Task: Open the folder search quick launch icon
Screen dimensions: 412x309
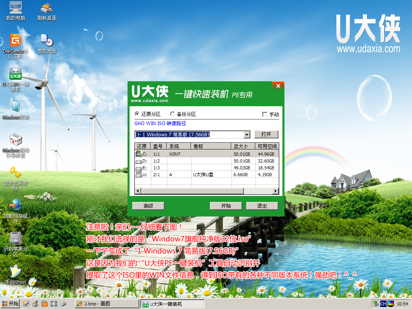Action: point(44,304)
